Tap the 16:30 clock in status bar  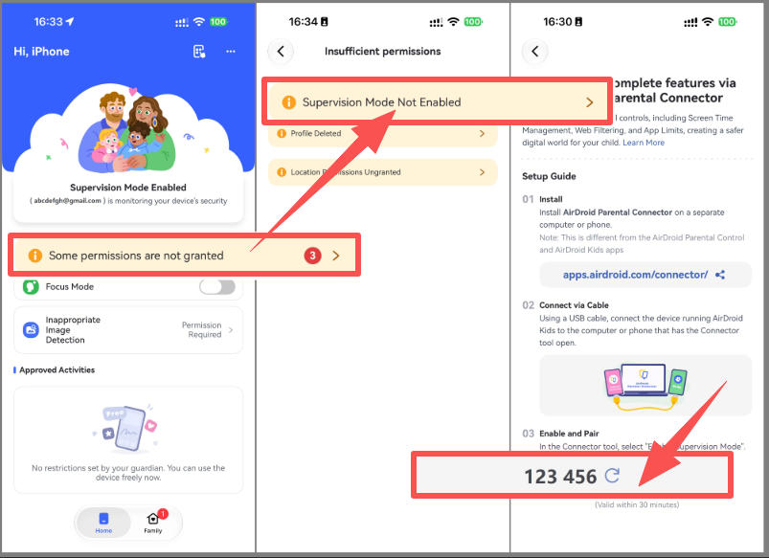557,22
